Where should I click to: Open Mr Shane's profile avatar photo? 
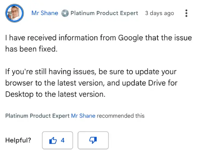(15, 13)
